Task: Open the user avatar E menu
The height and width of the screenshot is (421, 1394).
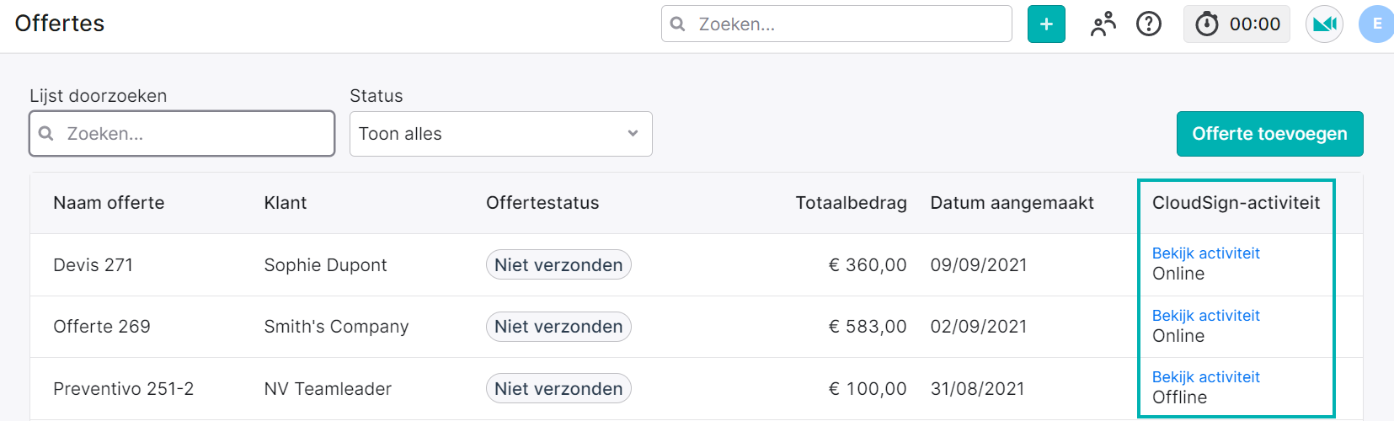Action: click(1376, 24)
